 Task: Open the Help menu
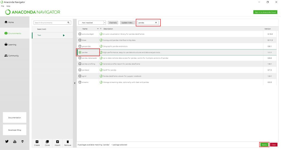pyautogui.click(x=8, y=6)
